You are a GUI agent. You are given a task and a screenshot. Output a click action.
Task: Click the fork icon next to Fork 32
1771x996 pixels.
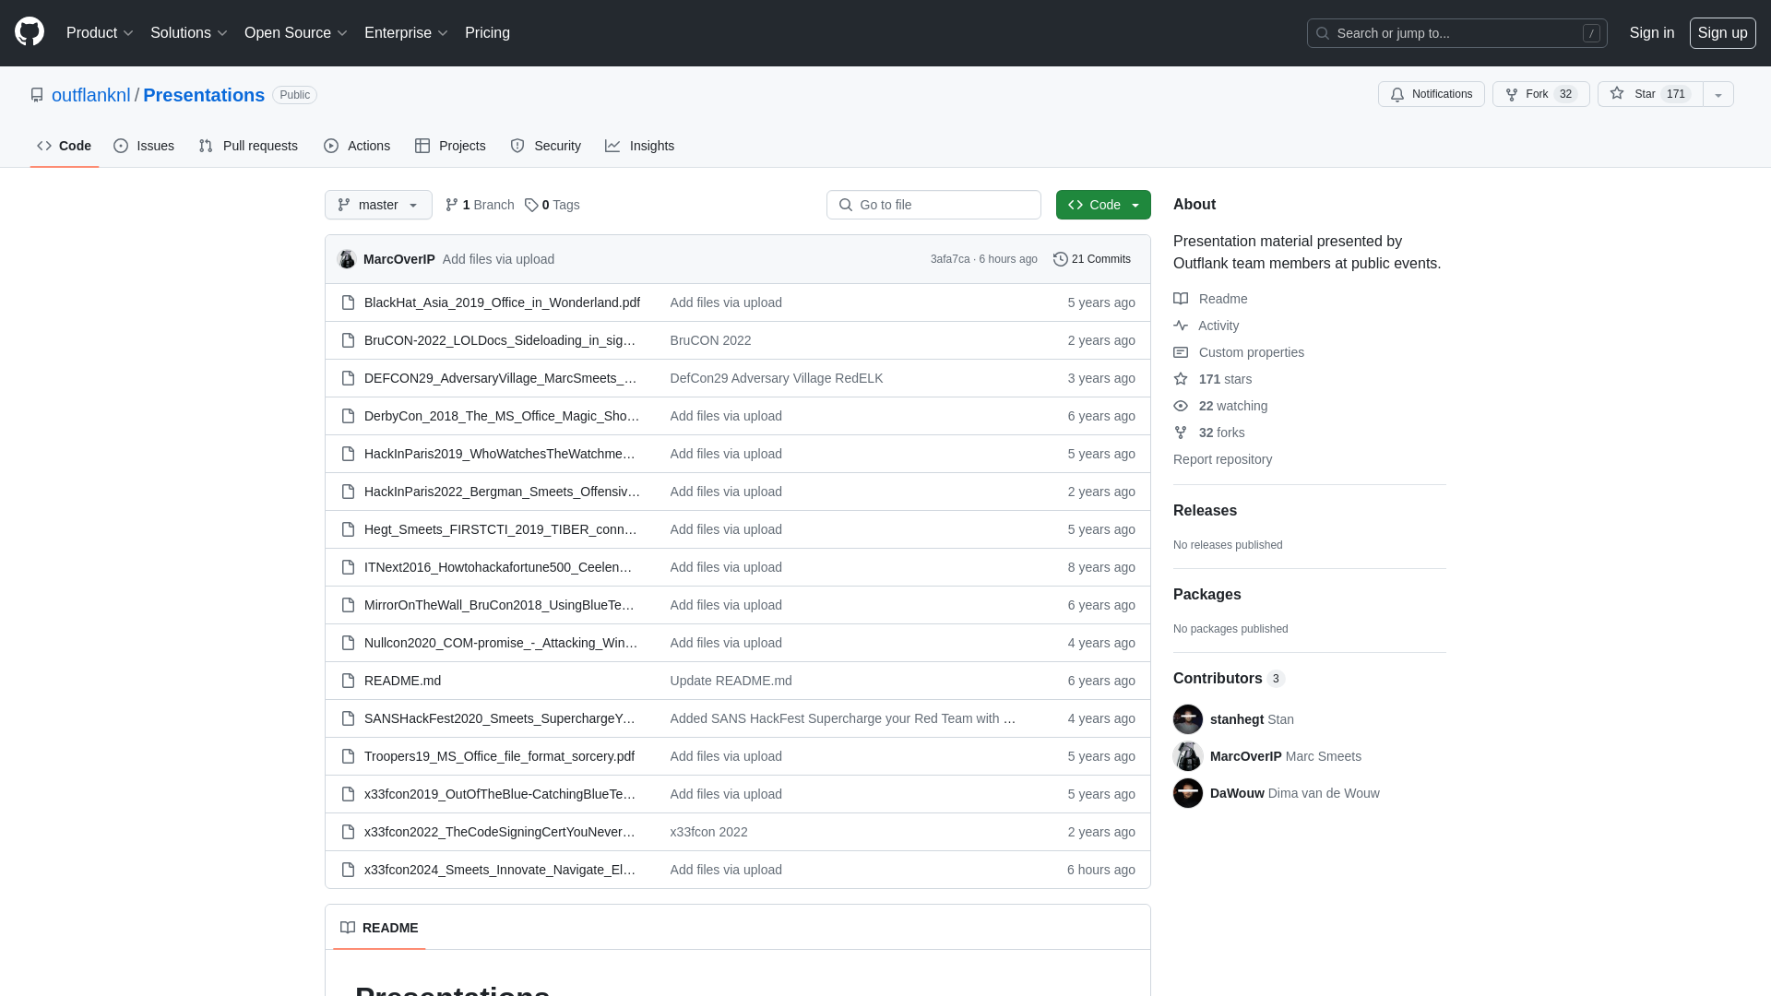(x=1512, y=94)
